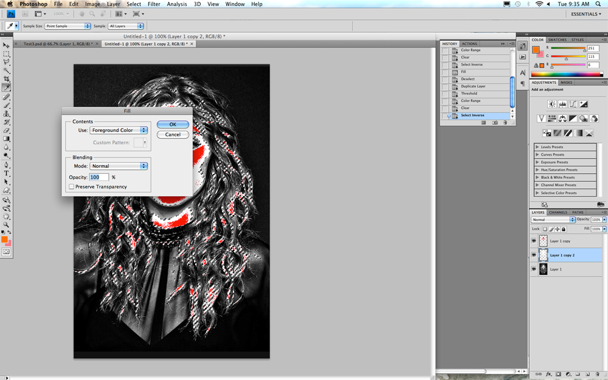Add a layer mask

click(558, 374)
